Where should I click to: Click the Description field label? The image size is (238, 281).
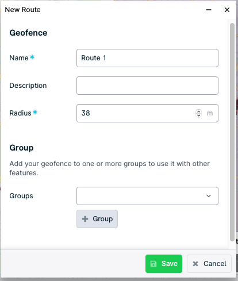(x=28, y=86)
